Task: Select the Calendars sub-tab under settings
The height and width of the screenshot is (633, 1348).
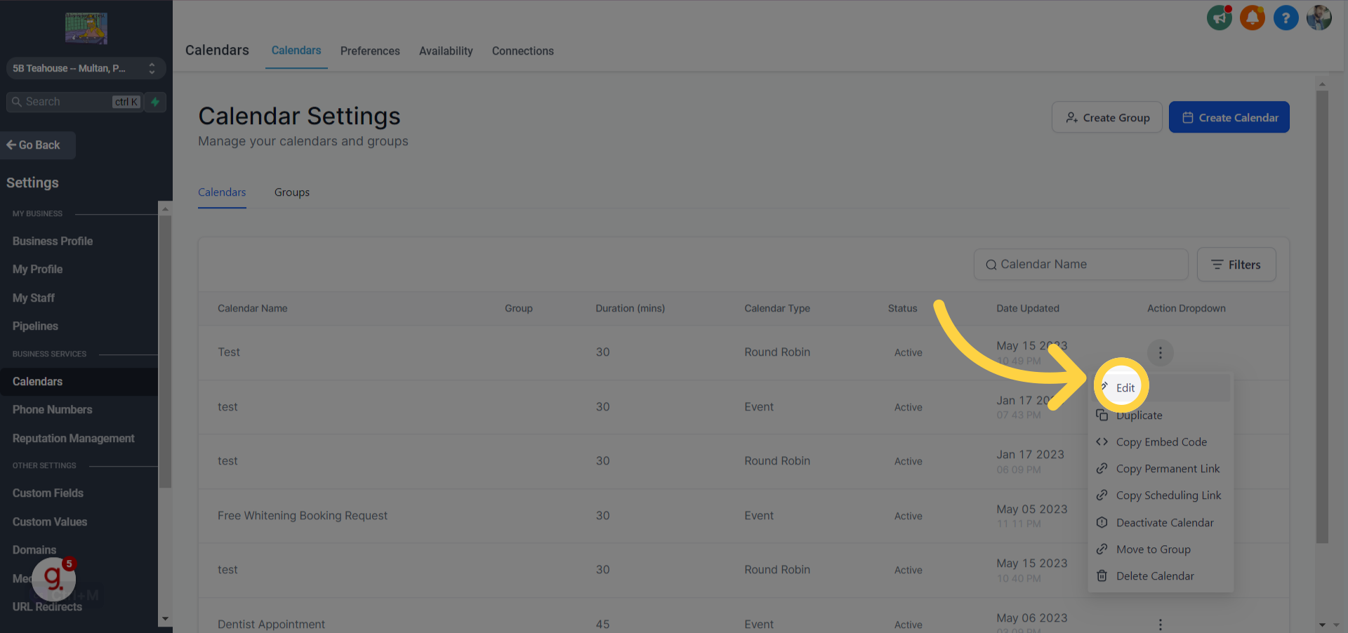Action: pyautogui.click(x=222, y=192)
